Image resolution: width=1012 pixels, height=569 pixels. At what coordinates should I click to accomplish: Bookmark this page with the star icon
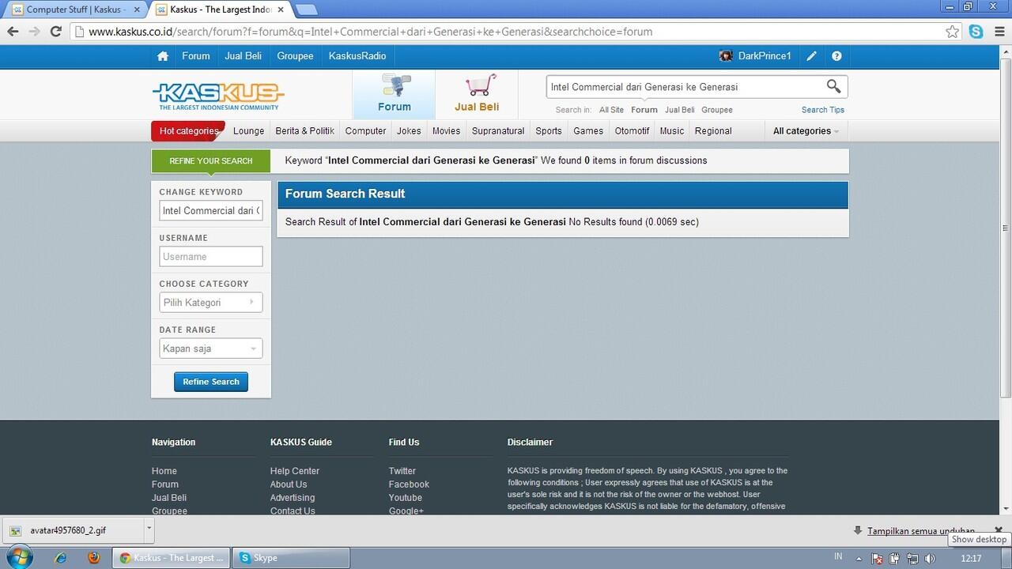click(x=953, y=32)
